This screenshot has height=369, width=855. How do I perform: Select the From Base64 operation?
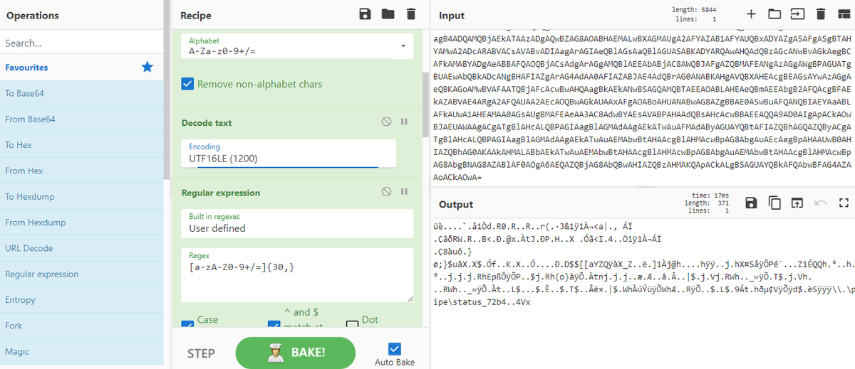[x=81, y=119]
